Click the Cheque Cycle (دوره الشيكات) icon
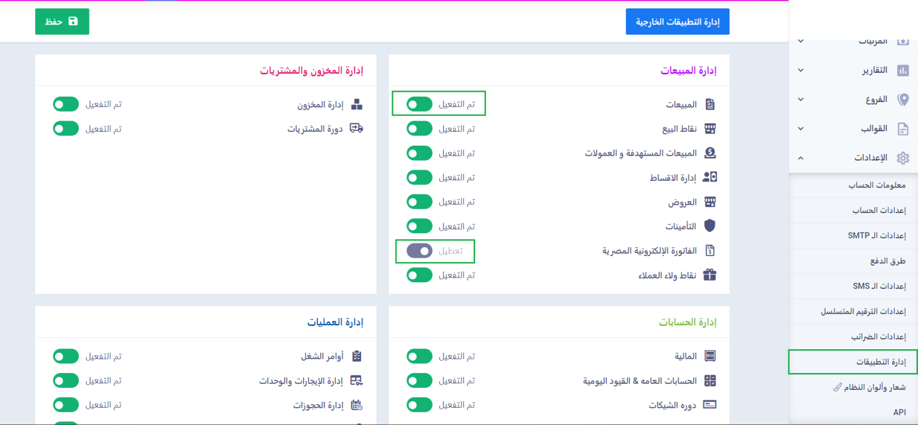Image resolution: width=918 pixels, height=425 pixels. point(709,405)
